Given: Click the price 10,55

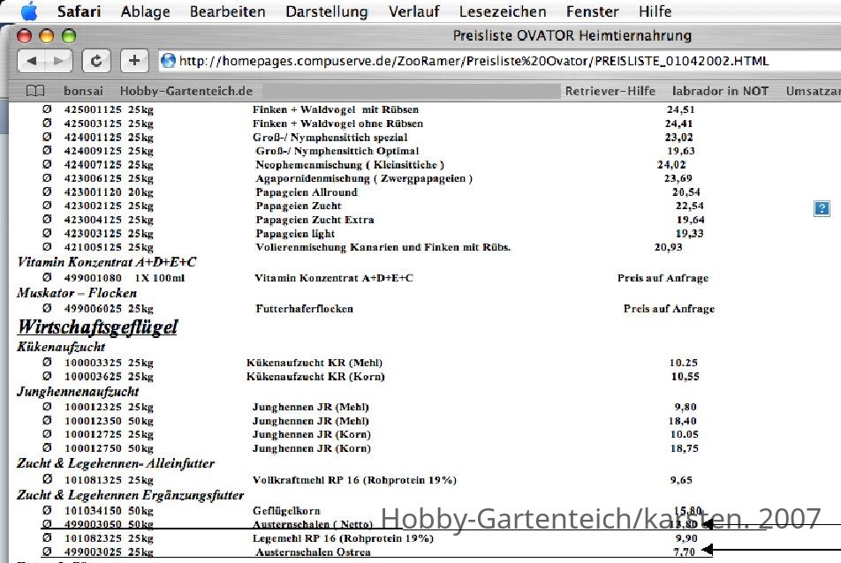Looking at the screenshot, I should pyautogui.click(x=685, y=377).
